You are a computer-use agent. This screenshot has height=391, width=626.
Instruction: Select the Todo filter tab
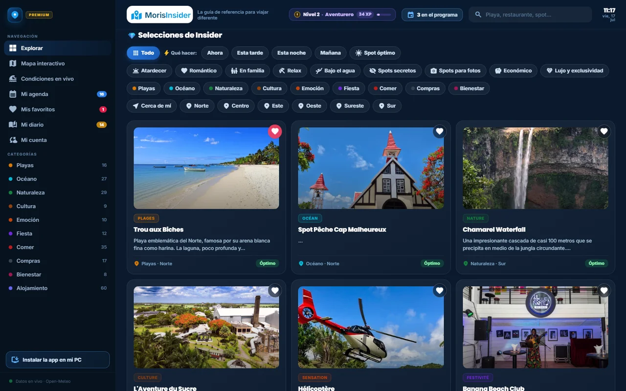(x=143, y=53)
